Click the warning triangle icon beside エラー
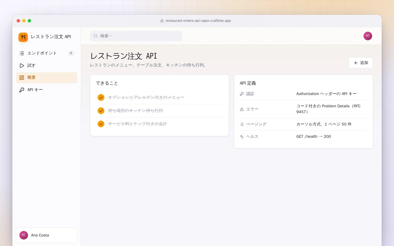394x246 pixels. pos(242,109)
